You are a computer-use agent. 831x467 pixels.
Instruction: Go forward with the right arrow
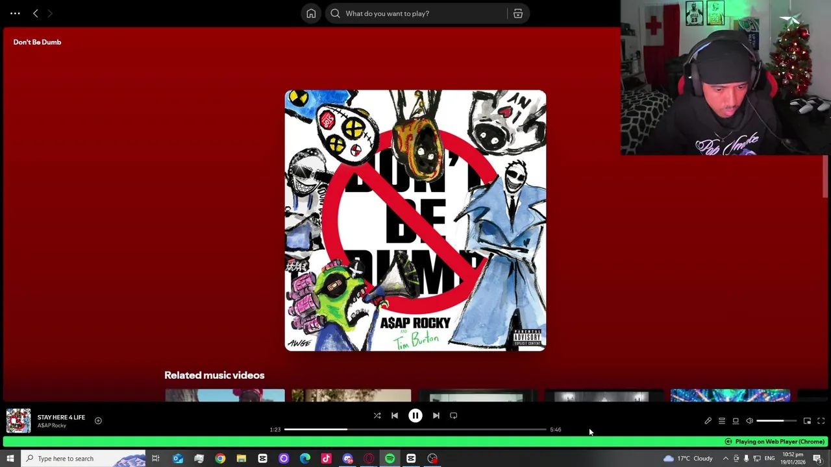click(50, 13)
